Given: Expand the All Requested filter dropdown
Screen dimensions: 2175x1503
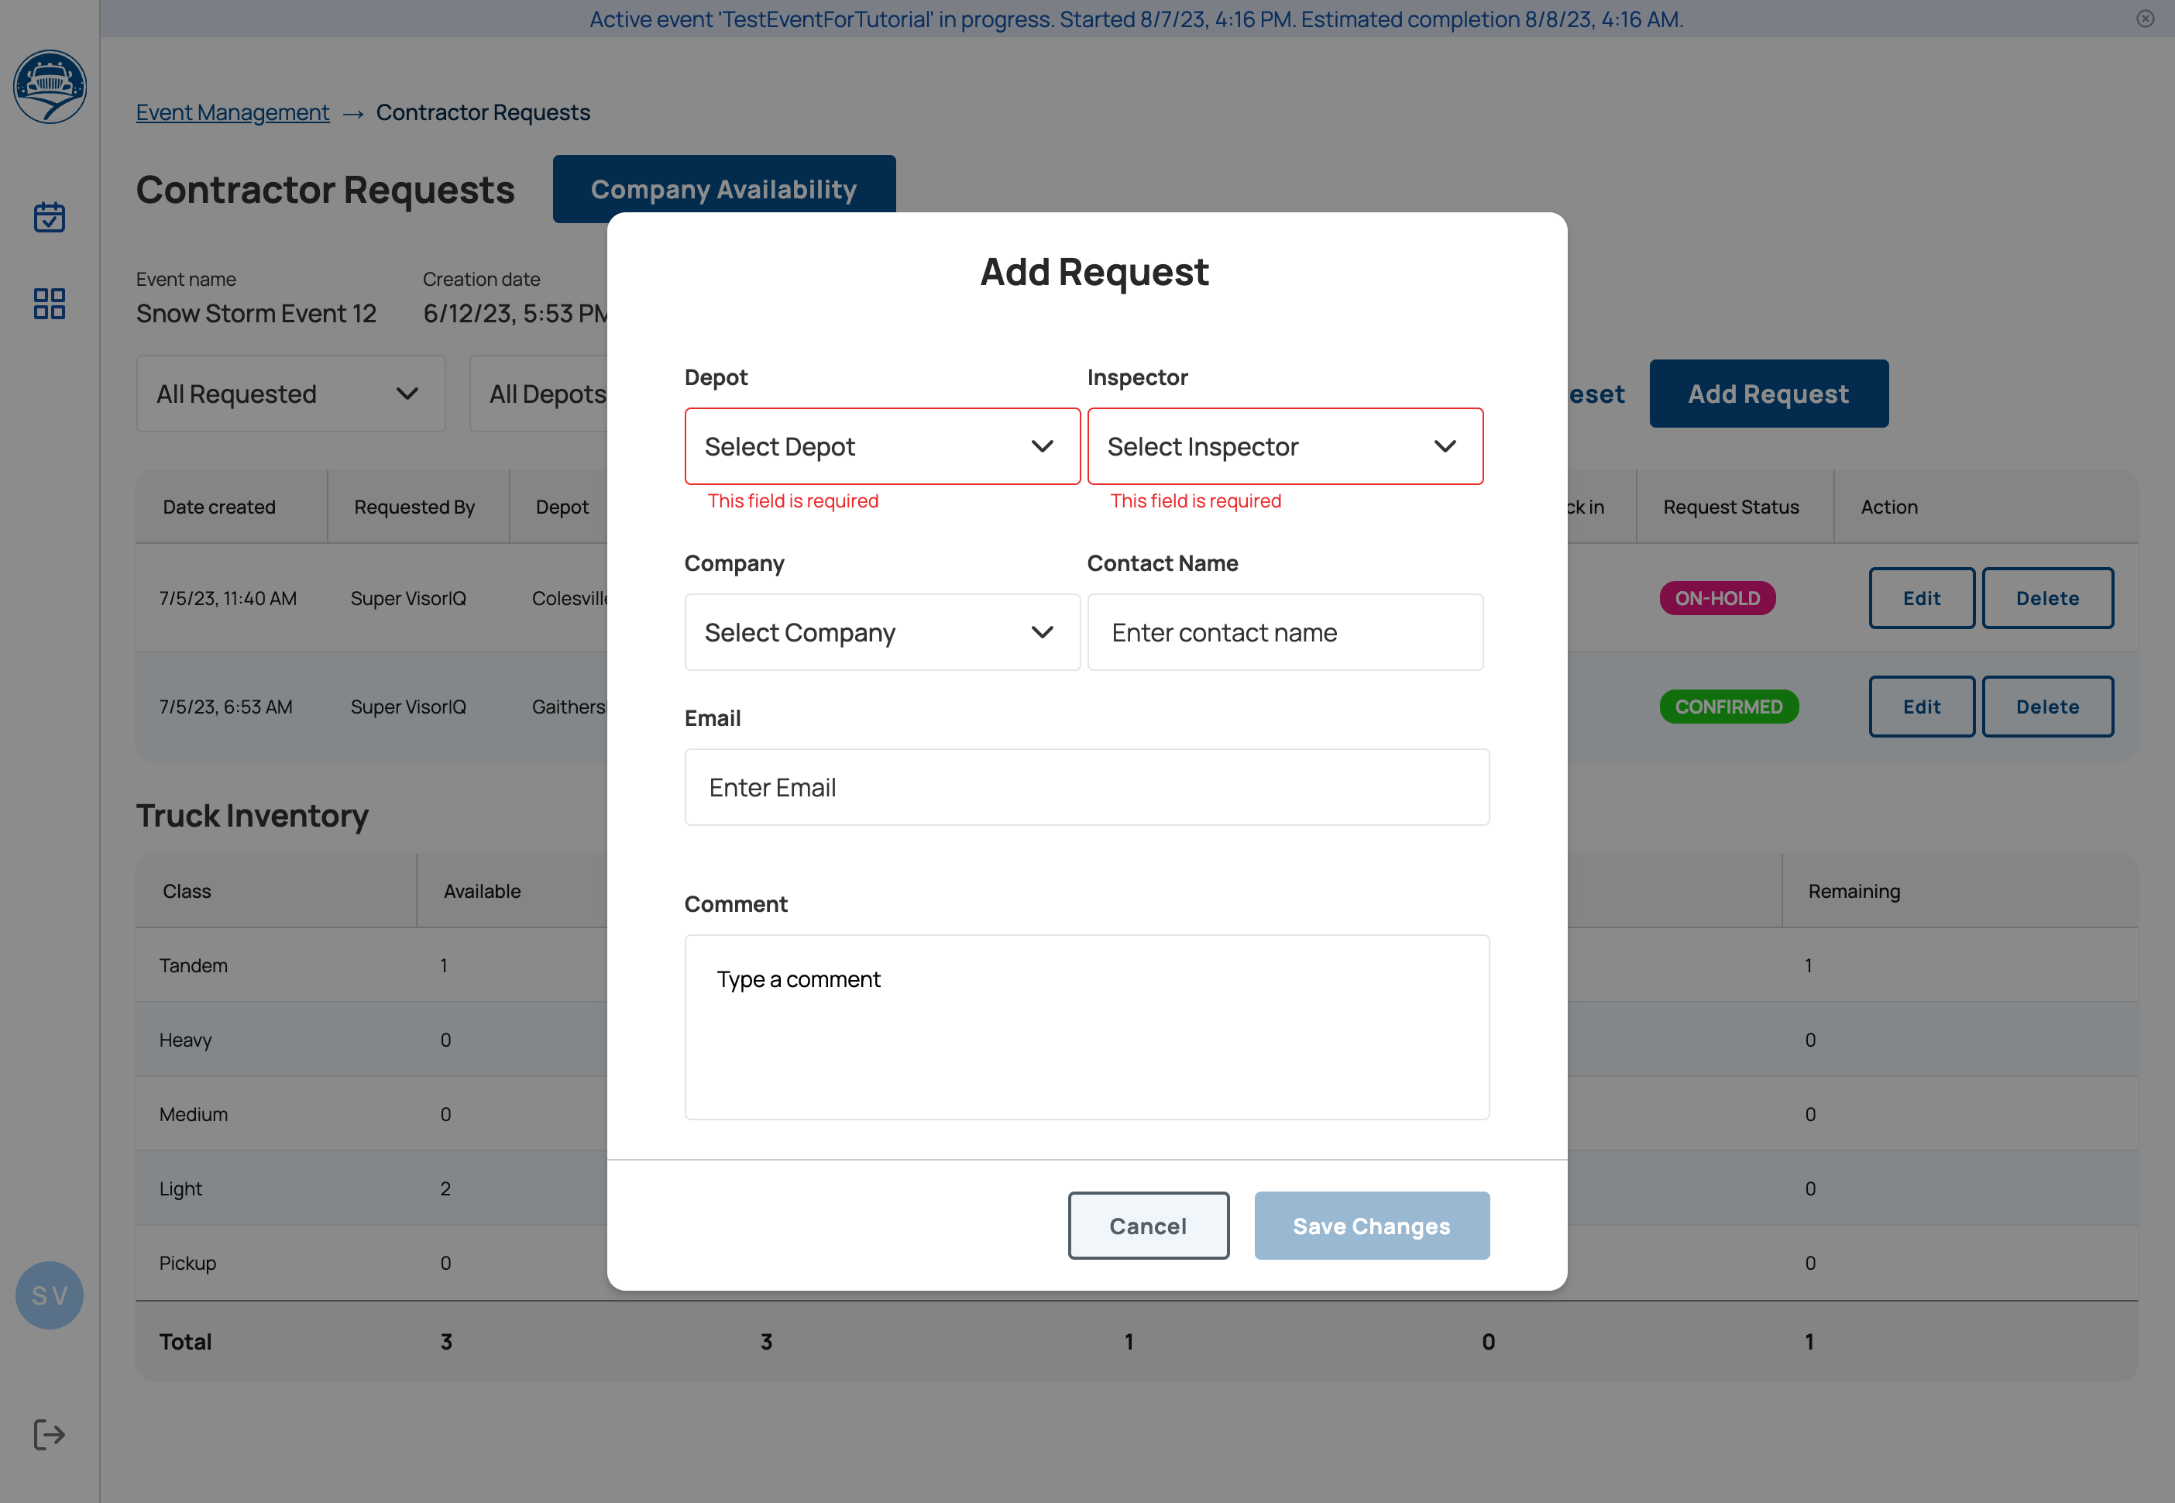Looking at the screenshot, I should coord(290,394).
